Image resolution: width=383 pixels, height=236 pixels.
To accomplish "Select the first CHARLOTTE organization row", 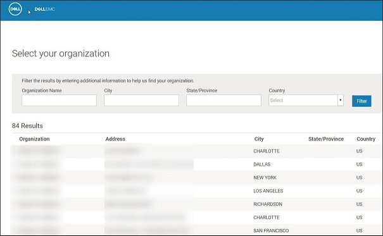I will [x=196, y=151].
